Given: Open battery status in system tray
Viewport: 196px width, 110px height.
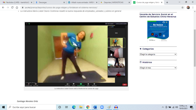Looking at the screenshot, I should 170,107.
